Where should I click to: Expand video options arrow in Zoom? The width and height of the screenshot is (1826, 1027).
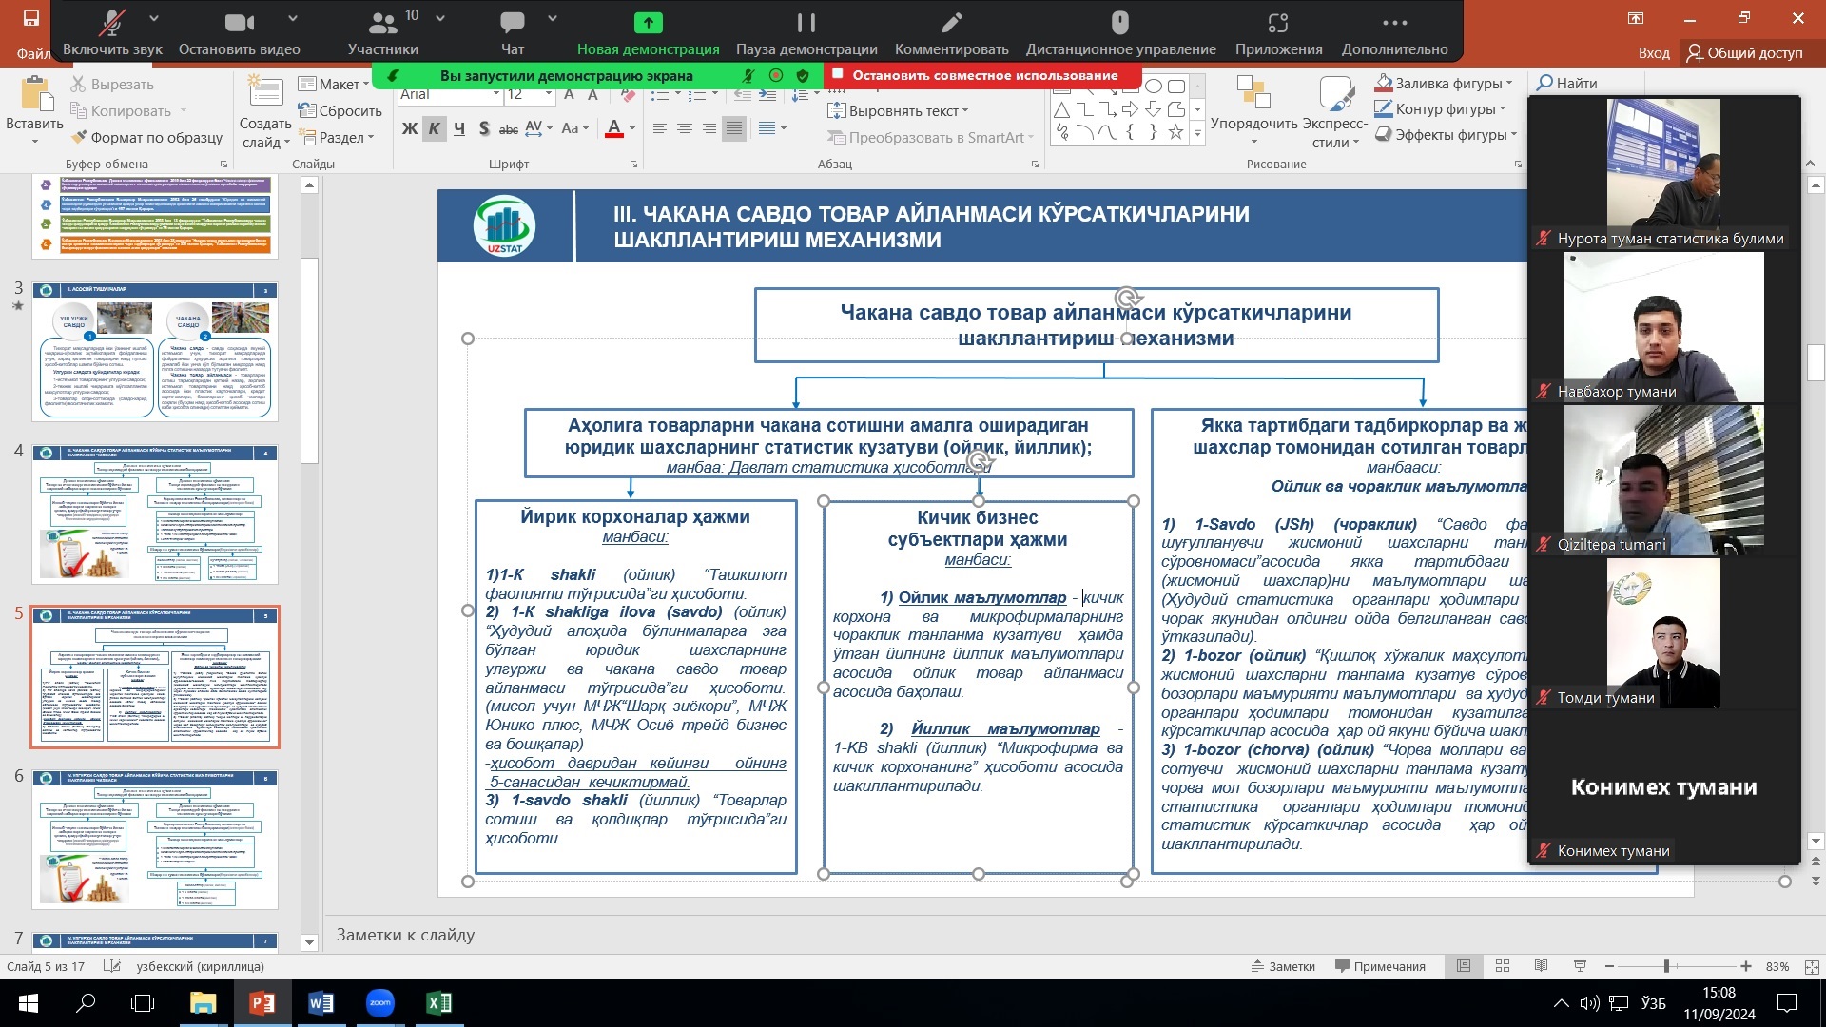pos(293,18)
